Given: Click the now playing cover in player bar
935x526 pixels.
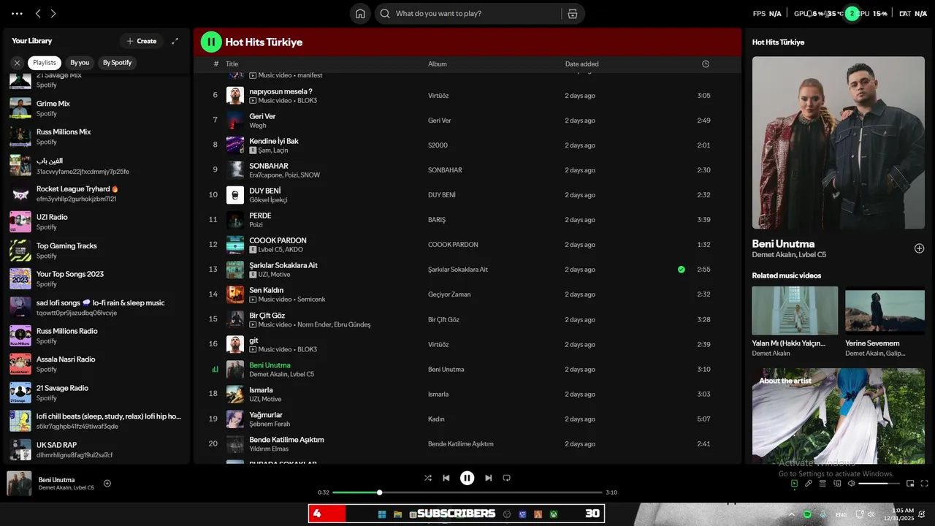Looking at the screenshot, I should [19, 484].
